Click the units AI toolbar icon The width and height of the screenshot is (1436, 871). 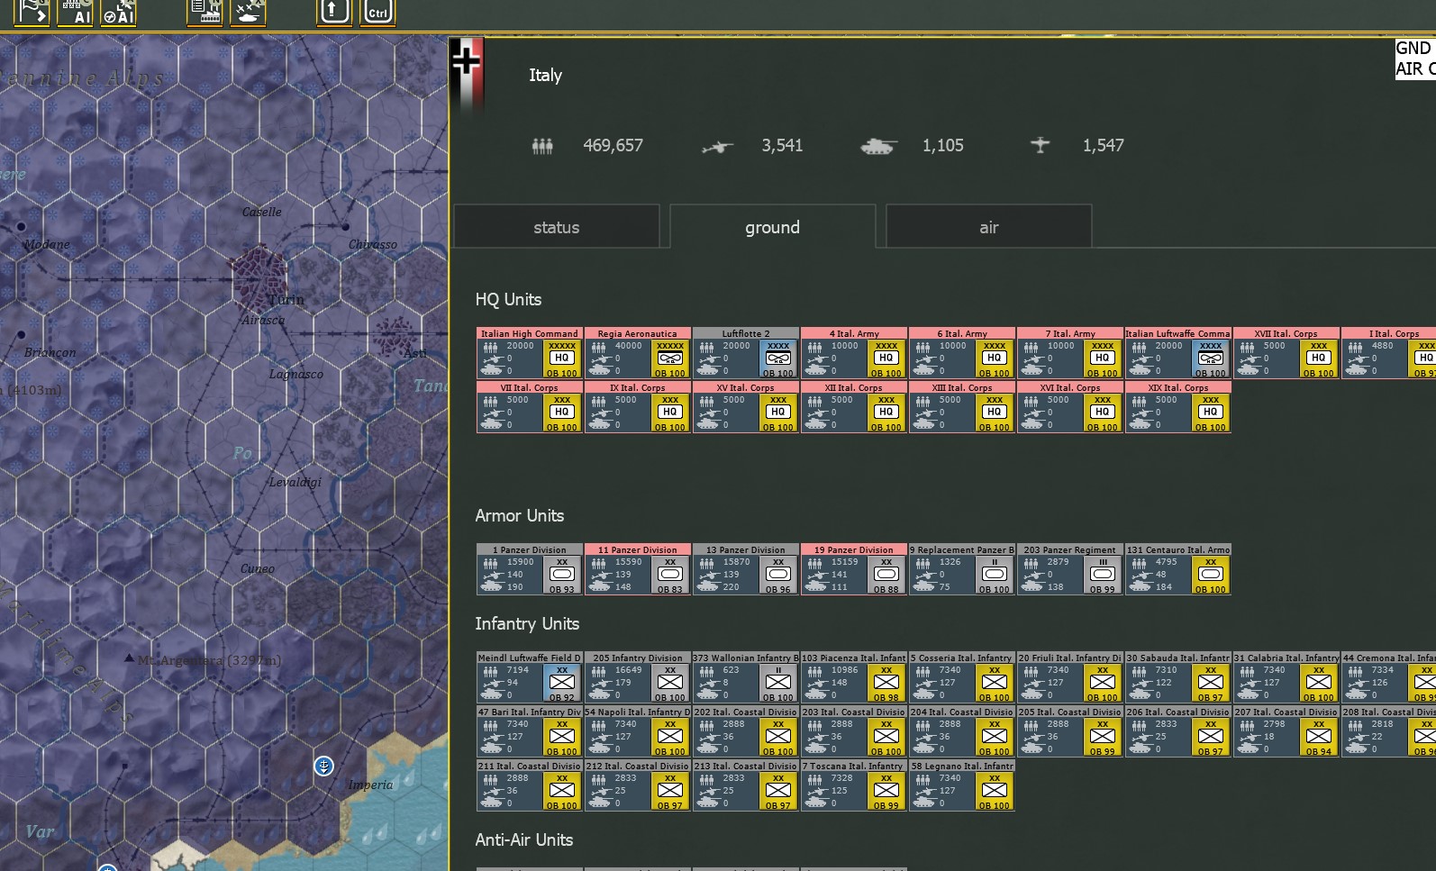75,12
